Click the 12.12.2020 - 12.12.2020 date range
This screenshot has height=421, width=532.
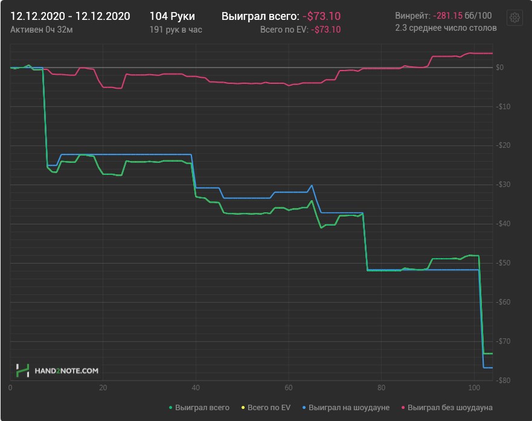pos(70,16)
